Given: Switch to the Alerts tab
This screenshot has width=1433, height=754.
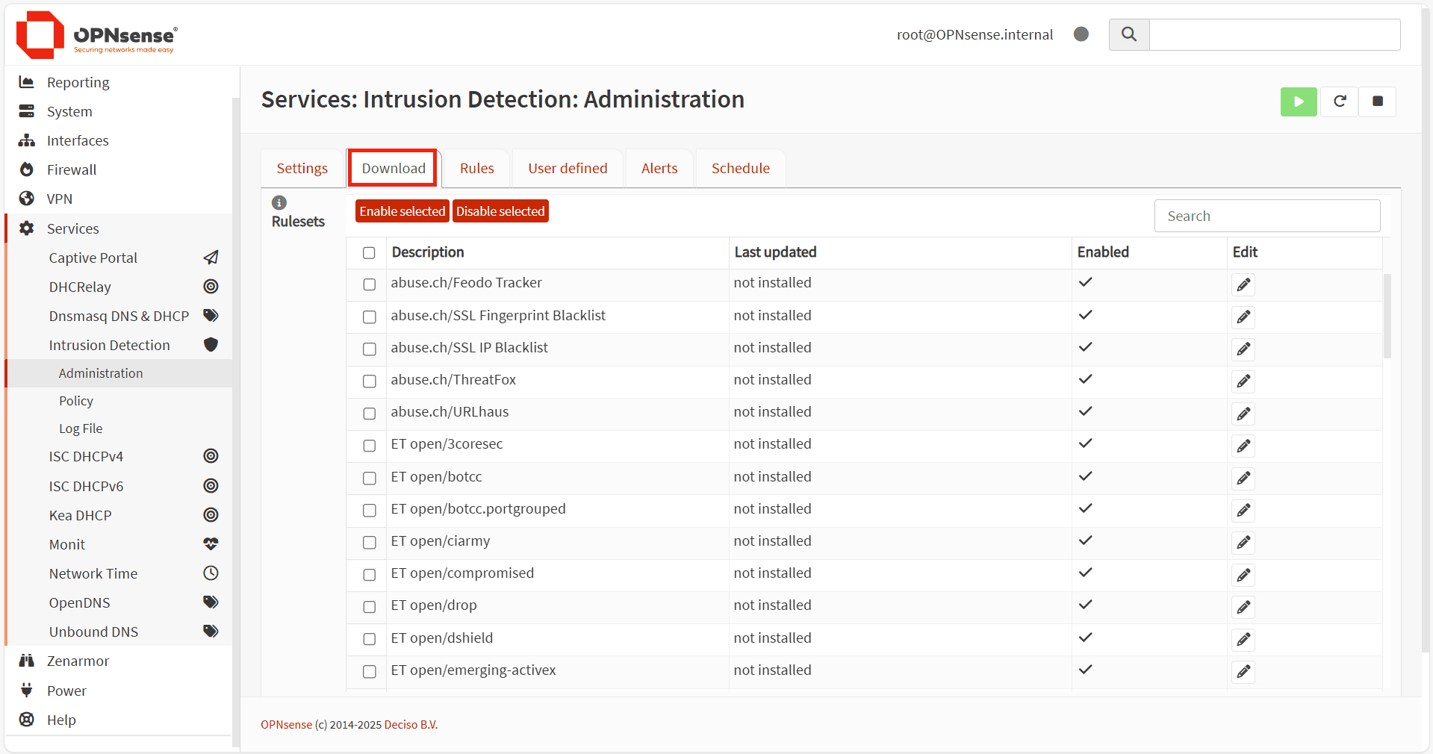Looking at the screenshot, I should click(x=659, y=169).
